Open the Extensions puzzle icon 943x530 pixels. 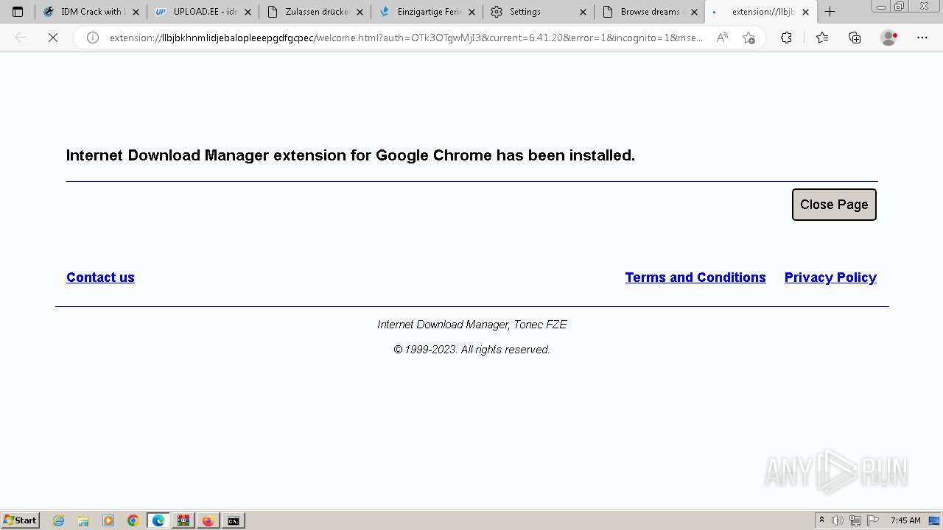tap(786, 38)
